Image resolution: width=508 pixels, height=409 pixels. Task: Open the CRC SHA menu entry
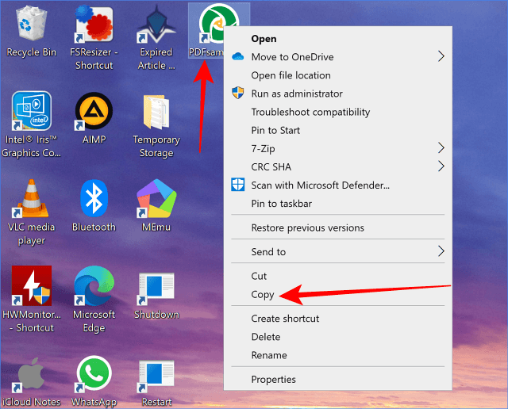click(338, 167)
